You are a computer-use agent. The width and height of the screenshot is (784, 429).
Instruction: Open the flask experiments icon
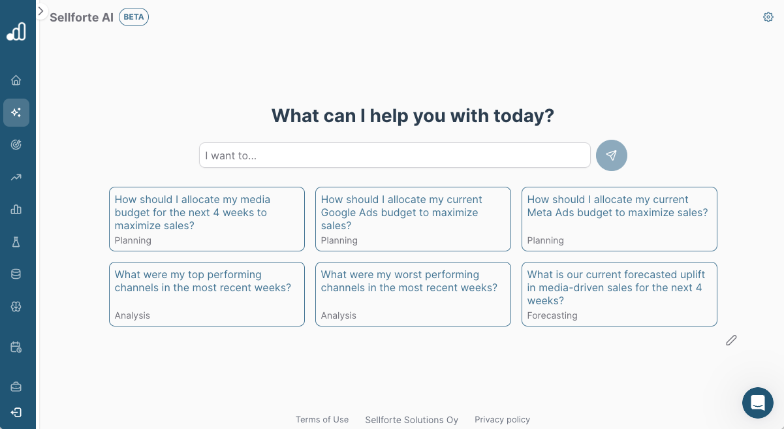(x=16, y=242)
